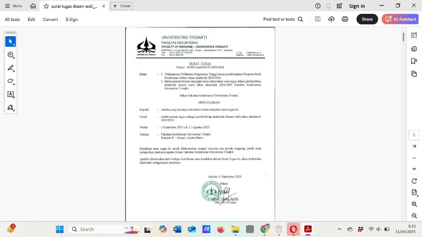Open Outlook from the taskbar
Viewport: 422px width, 237px height.
click(x=192, y=229)
